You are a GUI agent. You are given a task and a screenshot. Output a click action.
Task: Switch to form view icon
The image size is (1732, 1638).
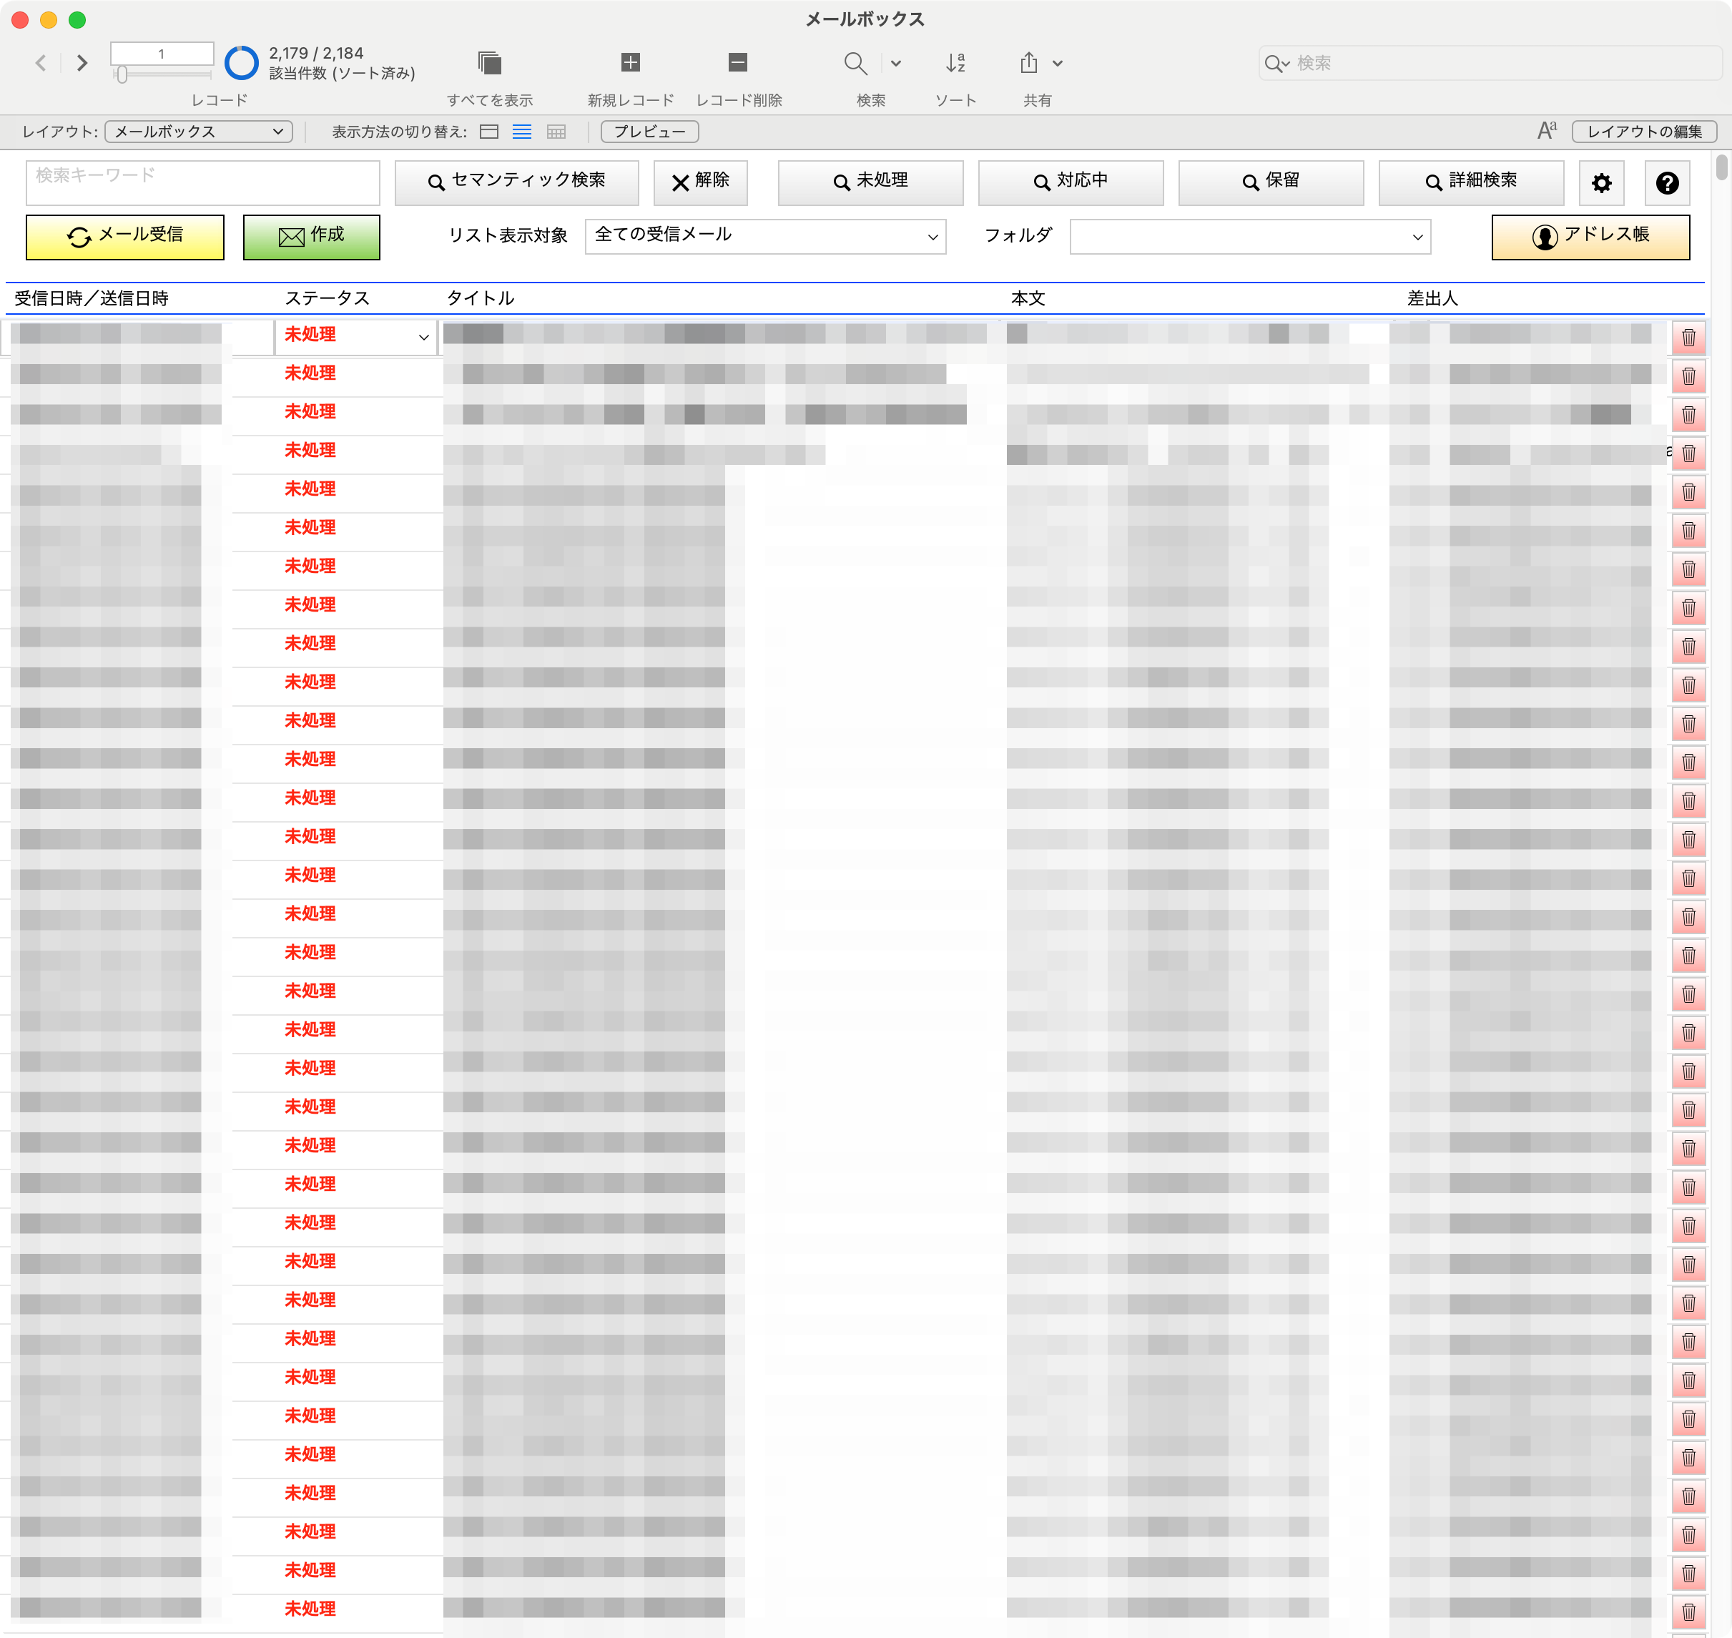point(490,132)
